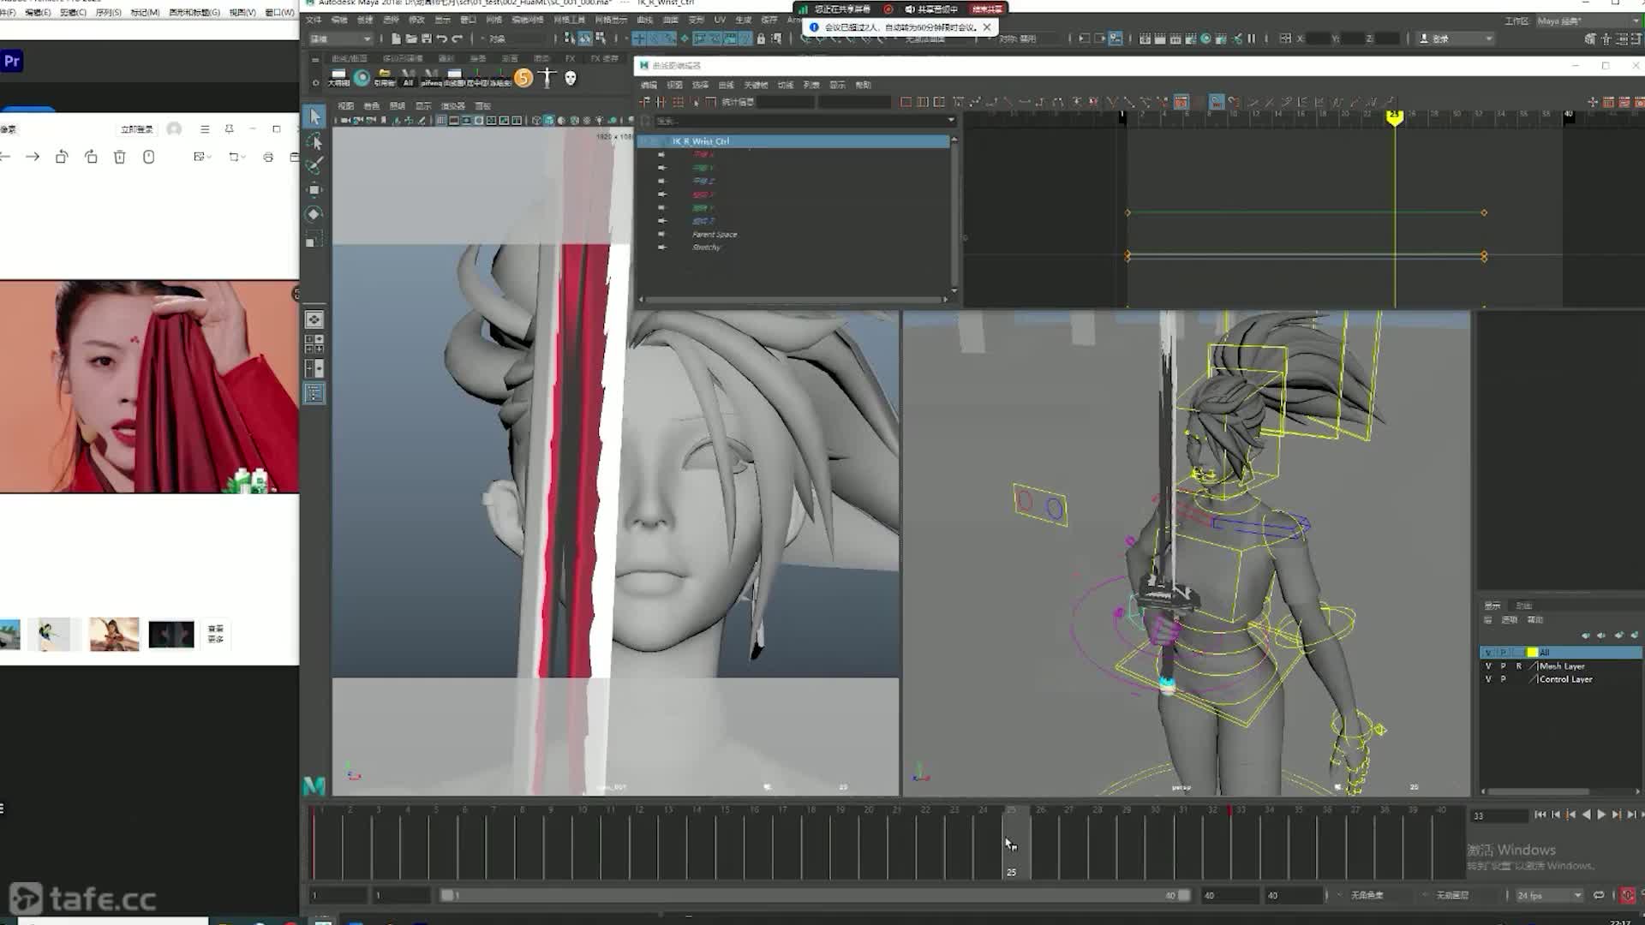Click play backward button
The image size is (1645, 925).
click(x=1586, y=815)
